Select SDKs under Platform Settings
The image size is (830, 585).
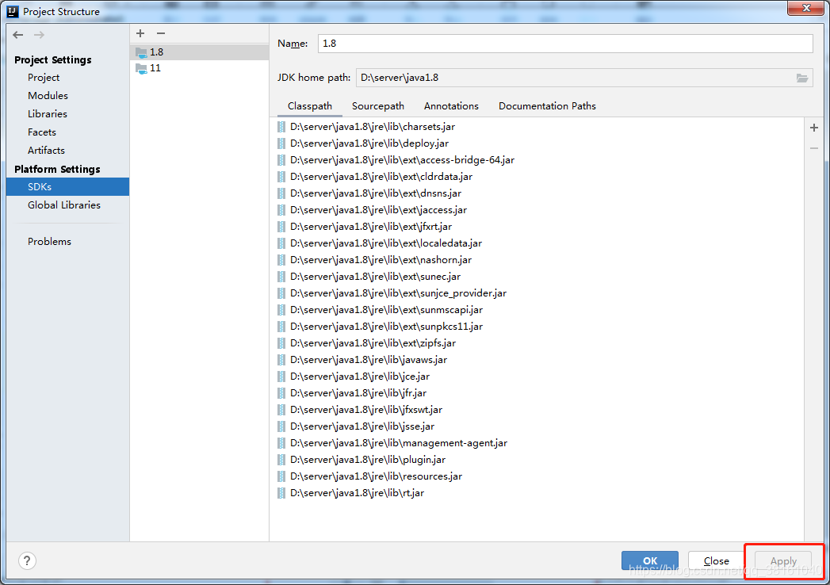click(x=67, y=187)
